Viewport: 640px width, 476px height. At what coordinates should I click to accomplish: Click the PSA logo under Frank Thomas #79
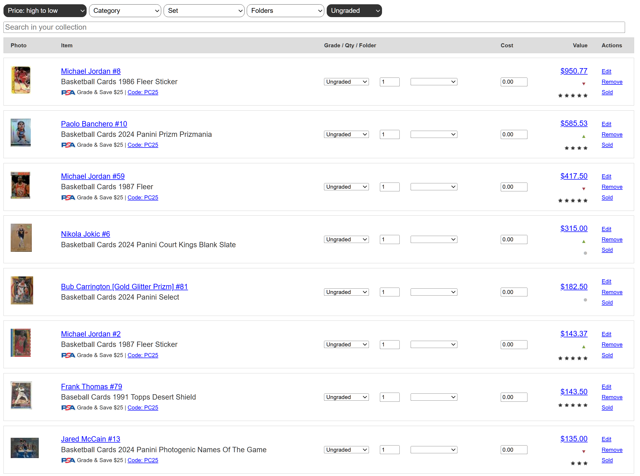coord(68,408)
